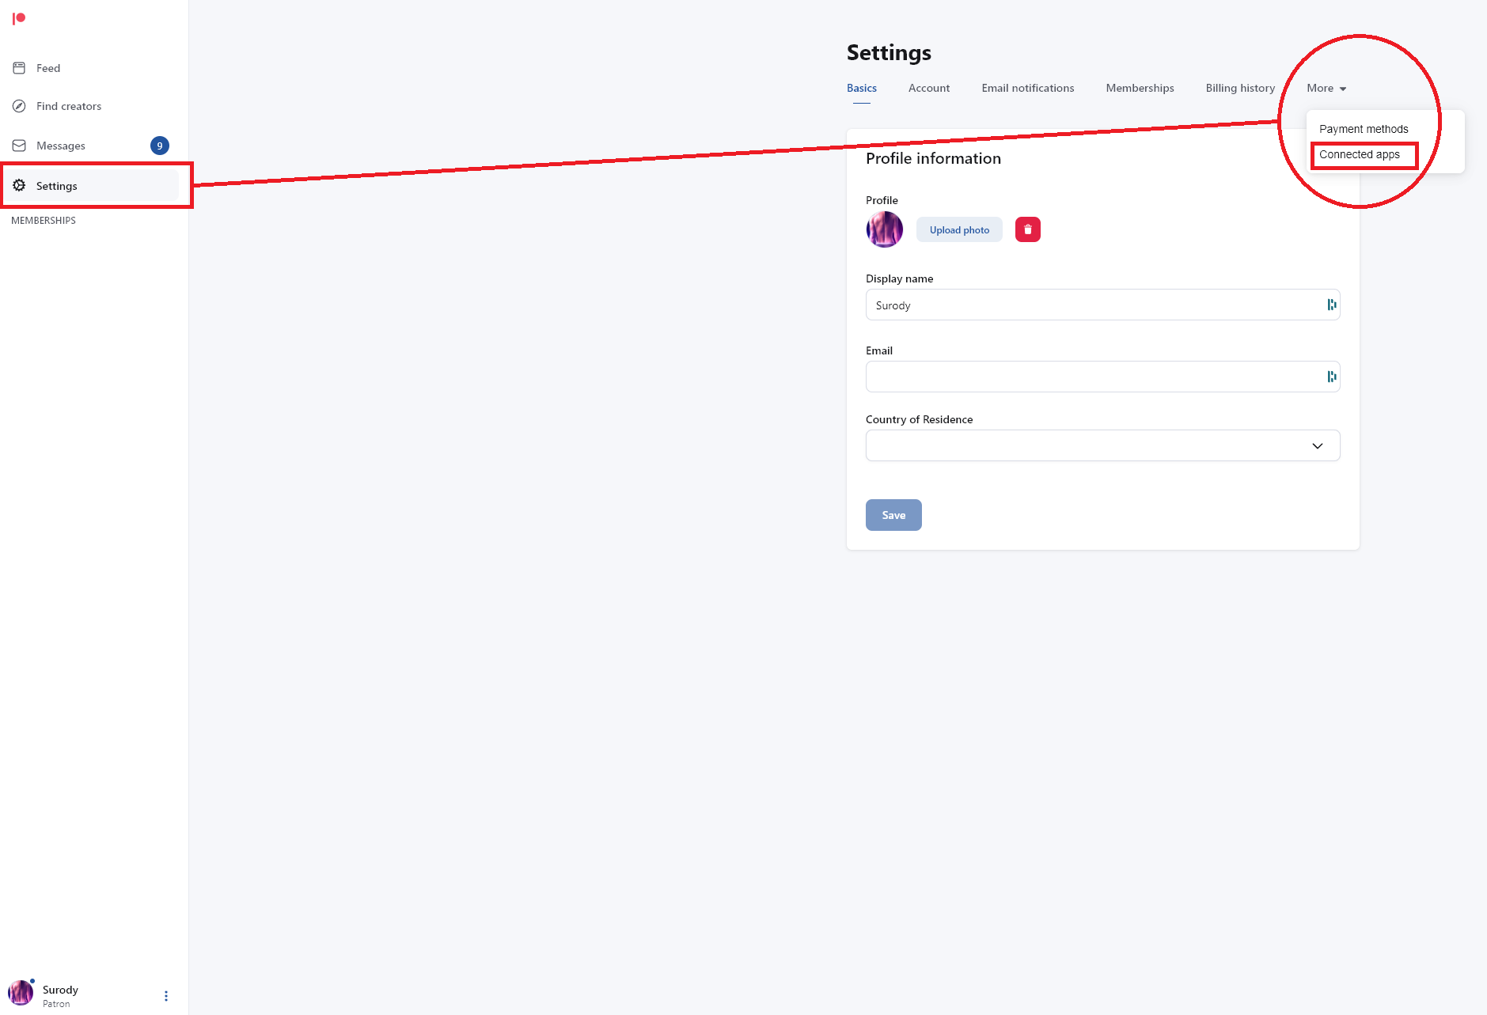
Task: Switch to the Account tab
Action: tap(929, 88)
